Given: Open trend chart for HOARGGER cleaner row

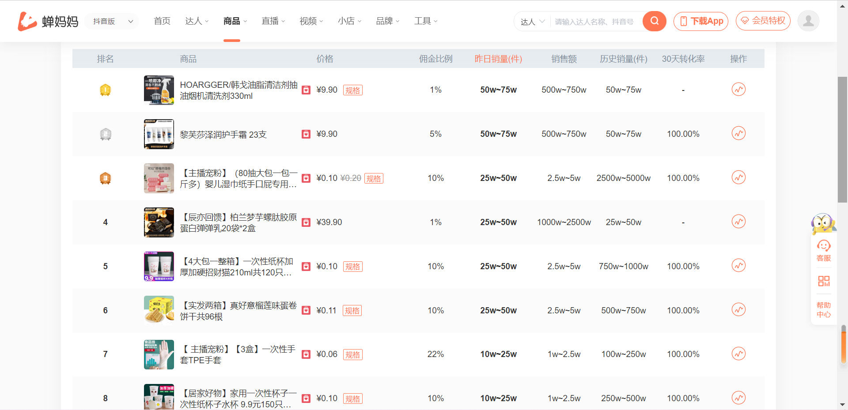Looking at the screenshot, I should click(x=738, y=90).
